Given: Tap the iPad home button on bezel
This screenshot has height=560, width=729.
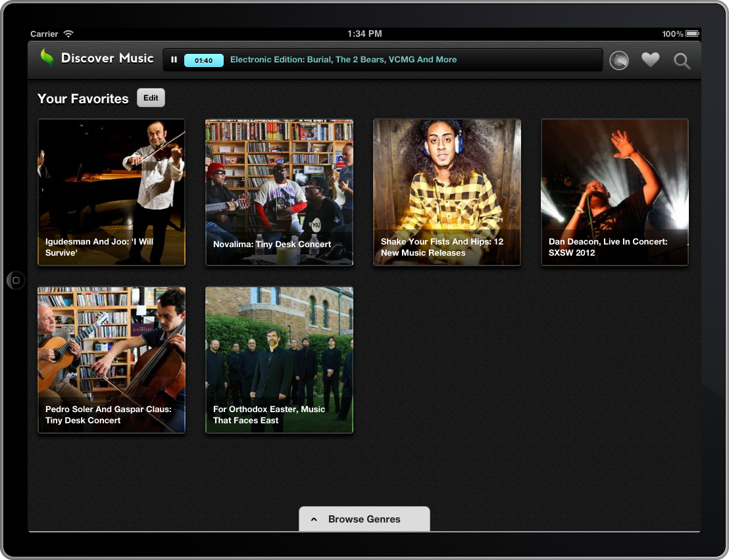Looking at the screenshot, I should (16, 281).
